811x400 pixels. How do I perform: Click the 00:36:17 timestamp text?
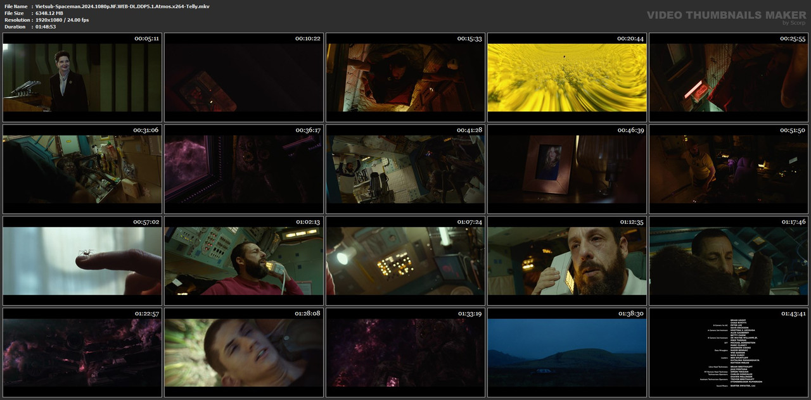tap(308, 130)
